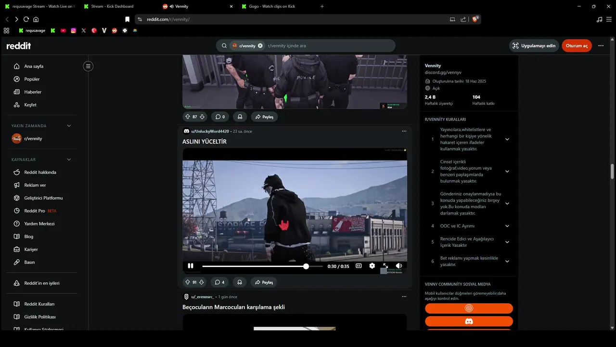The image size is (616, 347).
Task: Open the 4 comments on ASLINI YÜCELTİR post
Action: pos(220,282)
